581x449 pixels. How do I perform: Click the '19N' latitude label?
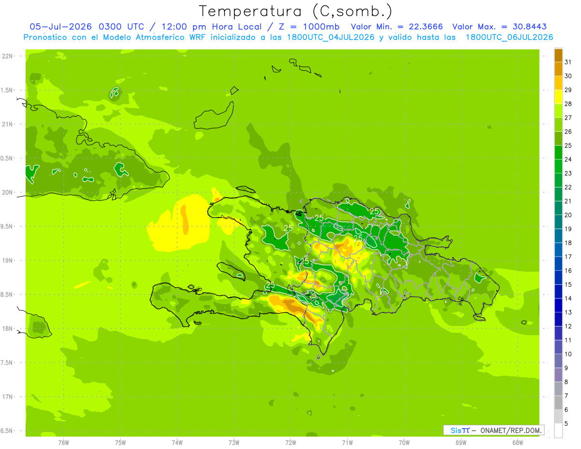click(7, 261)
